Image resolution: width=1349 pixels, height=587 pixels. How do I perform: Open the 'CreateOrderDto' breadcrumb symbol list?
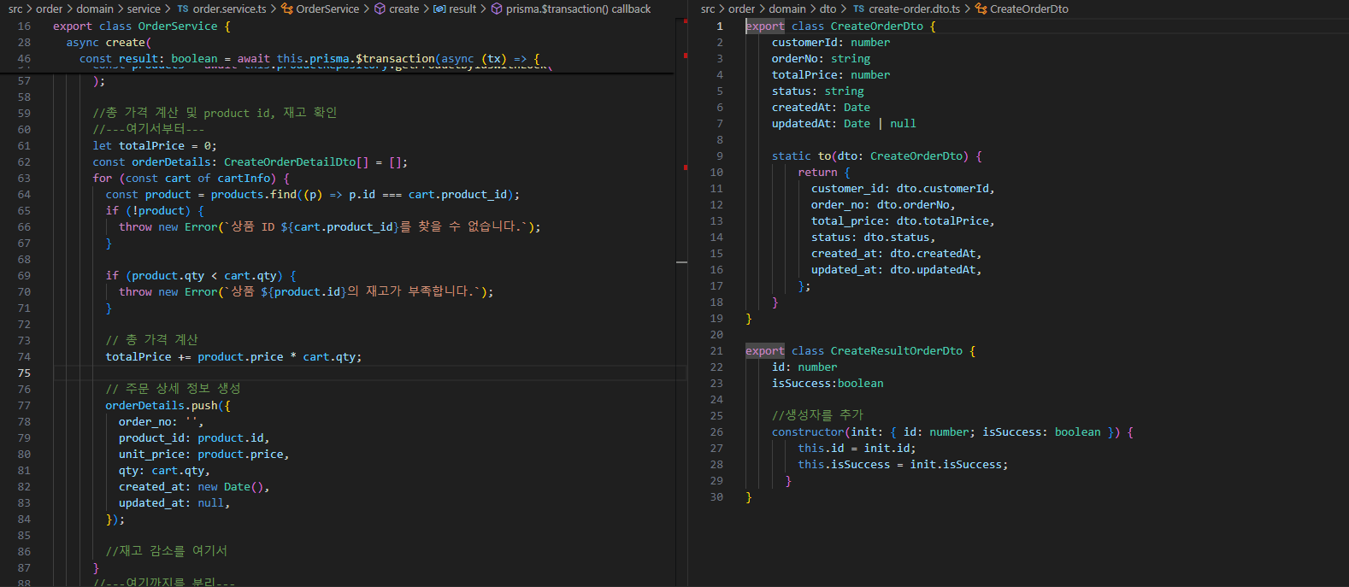[x=1029, y=9]
